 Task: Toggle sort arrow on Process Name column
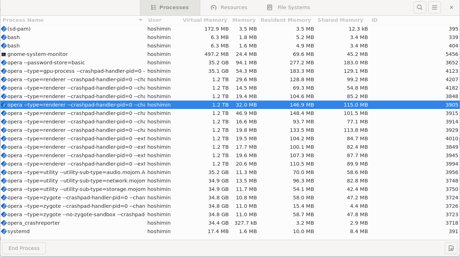141,20
